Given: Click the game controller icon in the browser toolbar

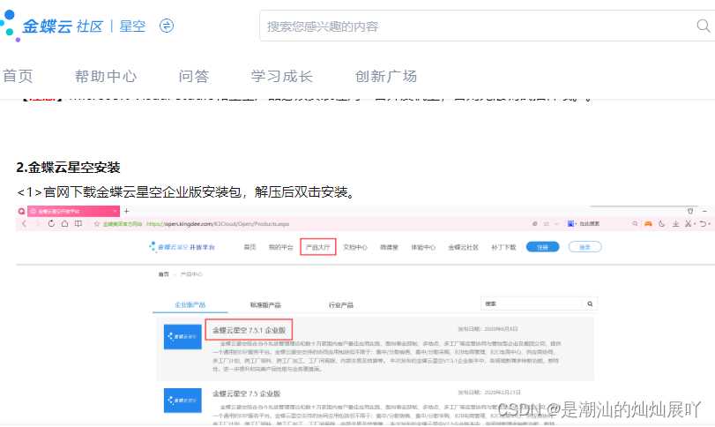Looking at the screenshot, I should point(648,224).
